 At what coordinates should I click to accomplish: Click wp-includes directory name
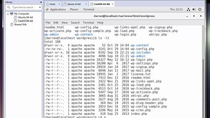[x=141, y=52]
